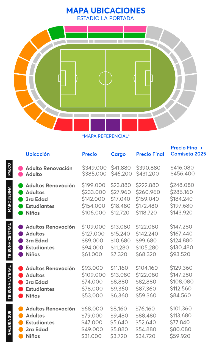Select the GALERÍA SUR vertical label
This screenshot has height=349, width=211.
coord(9,323)
